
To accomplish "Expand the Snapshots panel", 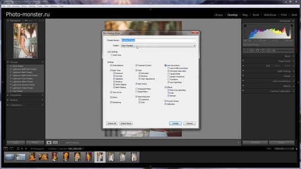I will pos(8,95).
